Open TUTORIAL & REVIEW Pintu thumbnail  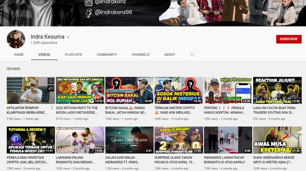[x=31, y=140]
